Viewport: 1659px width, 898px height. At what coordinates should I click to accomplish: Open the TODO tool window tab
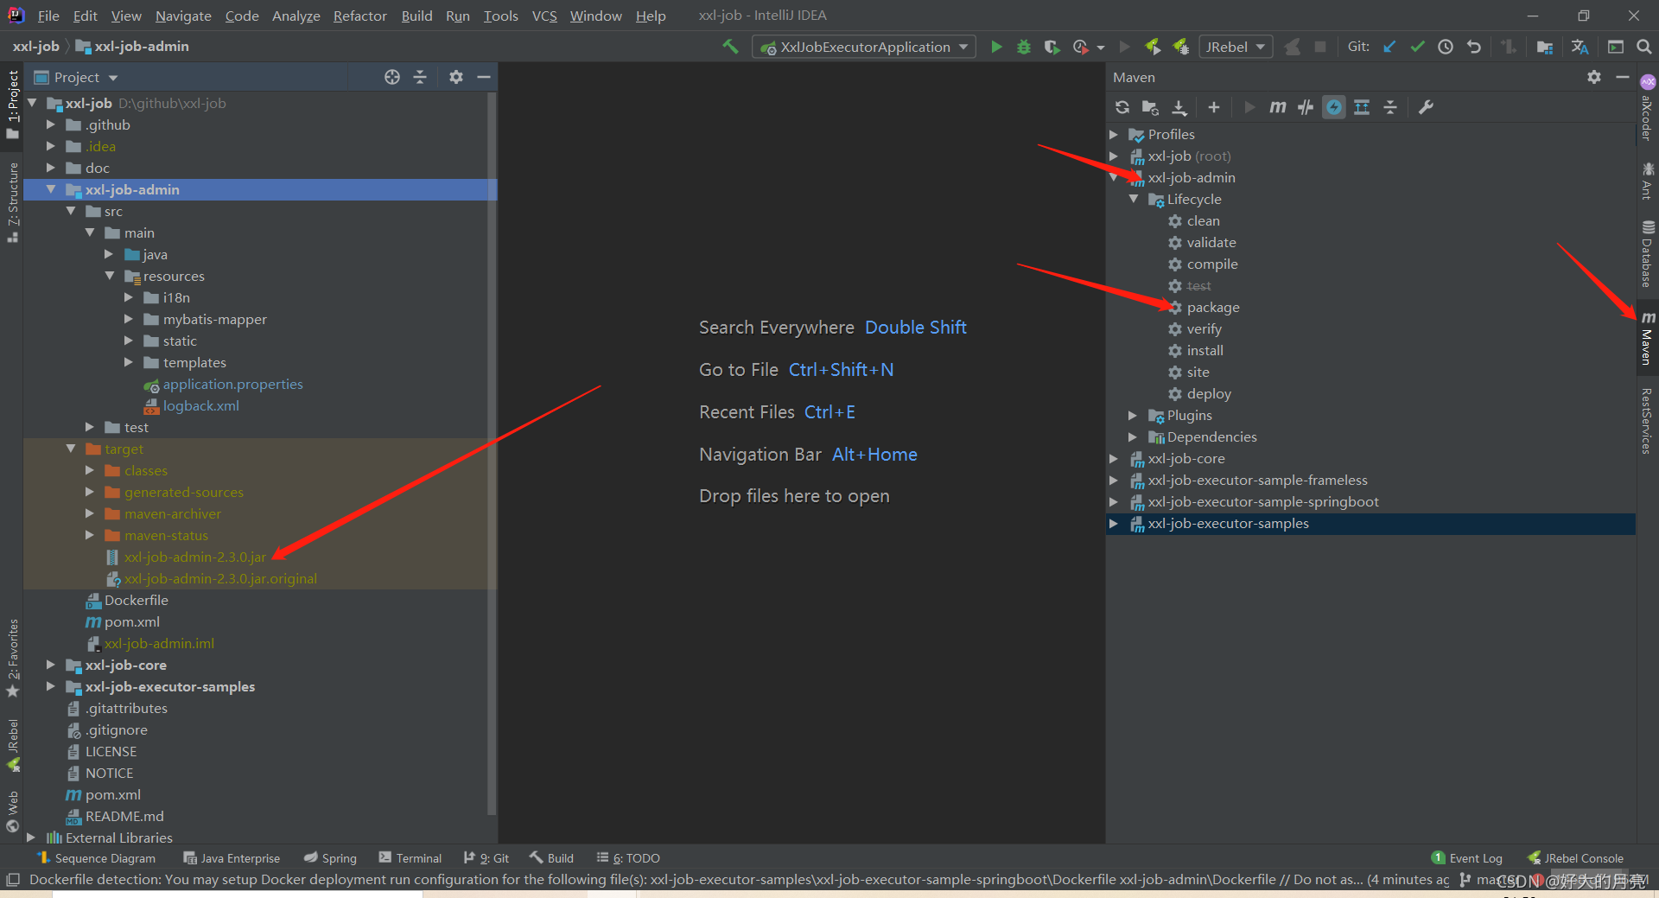[x=628, y=858]
